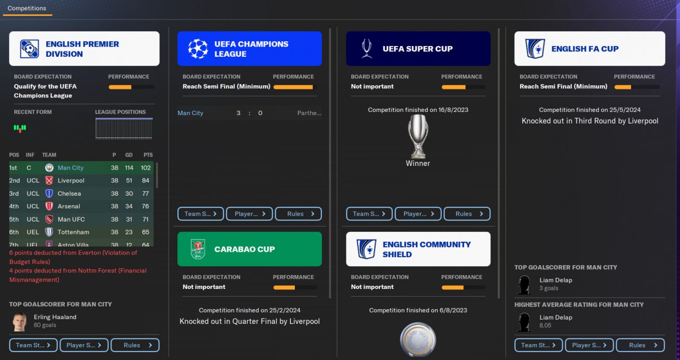Open Team Stats for English FA Cup
This screenshot has width=680, height=360.
538,345
